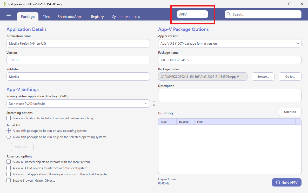
Task: Open the System resources tab
Action: (126, 17)
